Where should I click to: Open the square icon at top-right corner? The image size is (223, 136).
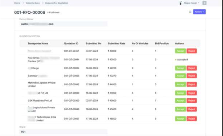204,3
